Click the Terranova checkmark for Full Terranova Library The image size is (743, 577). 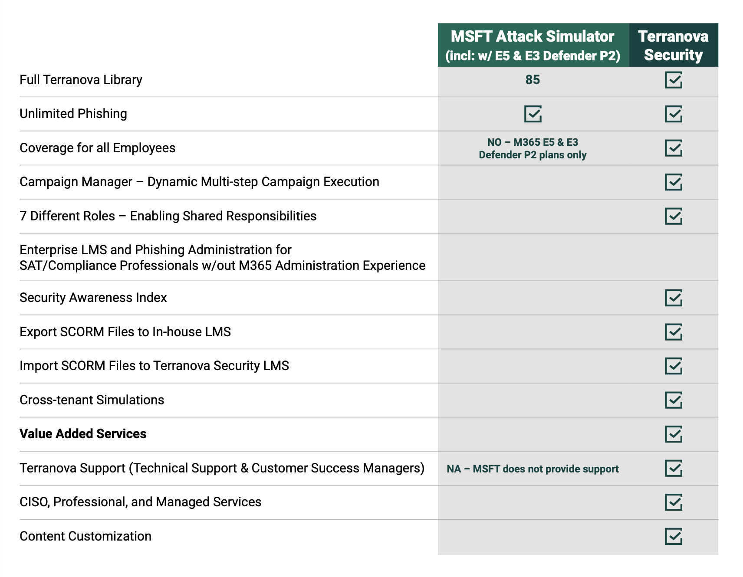[674, 80]
